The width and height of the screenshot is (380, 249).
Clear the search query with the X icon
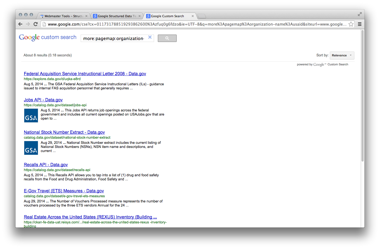(x=150, y=37)
